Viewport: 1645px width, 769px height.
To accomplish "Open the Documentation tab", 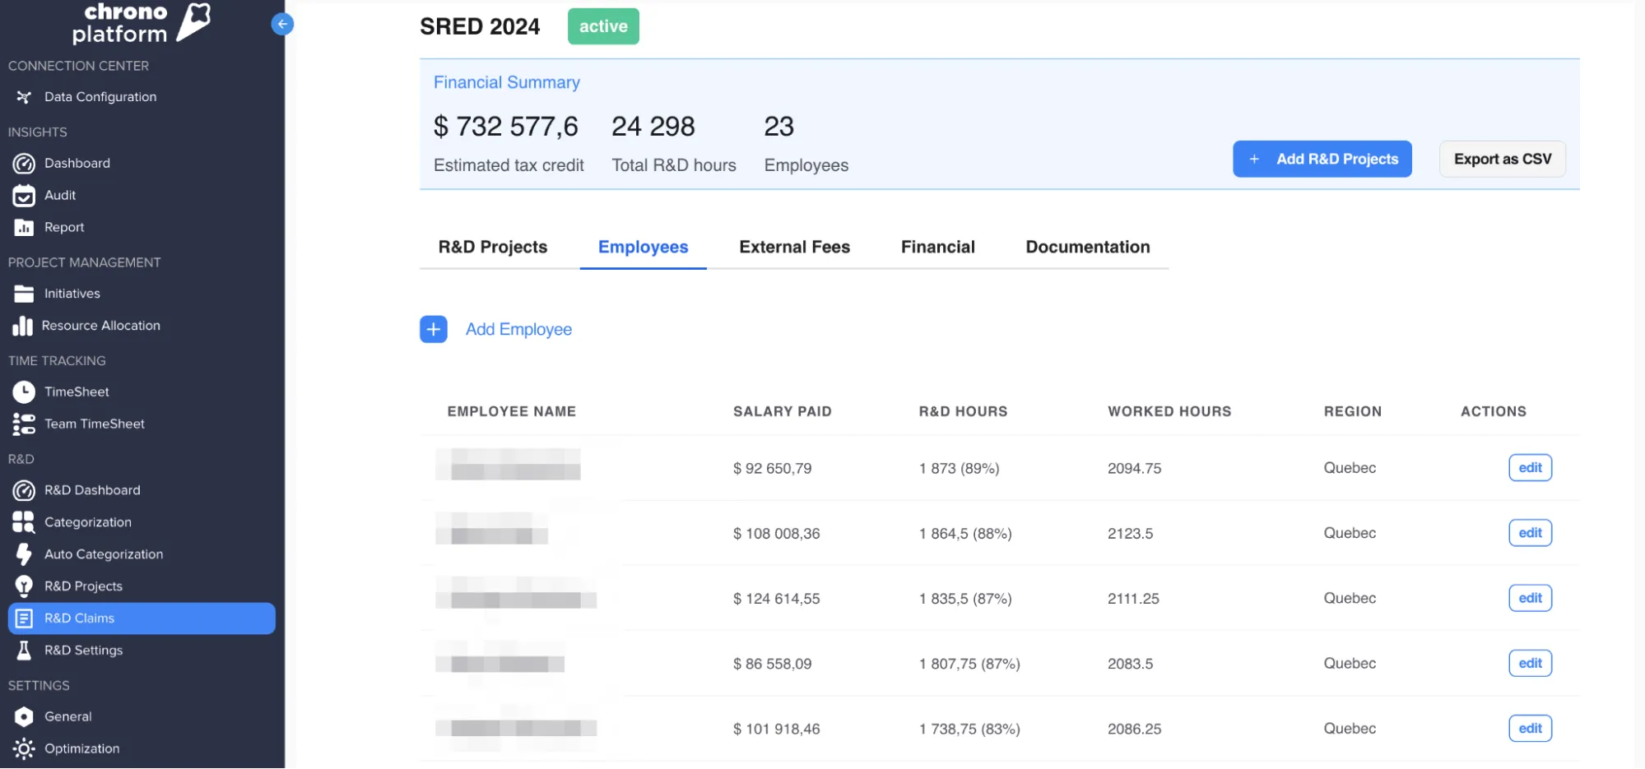I will point(1087,247).
